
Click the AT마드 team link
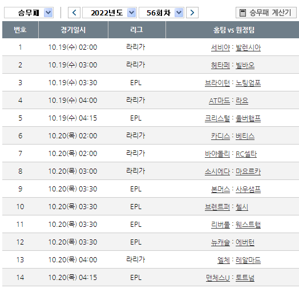(219, 101)
